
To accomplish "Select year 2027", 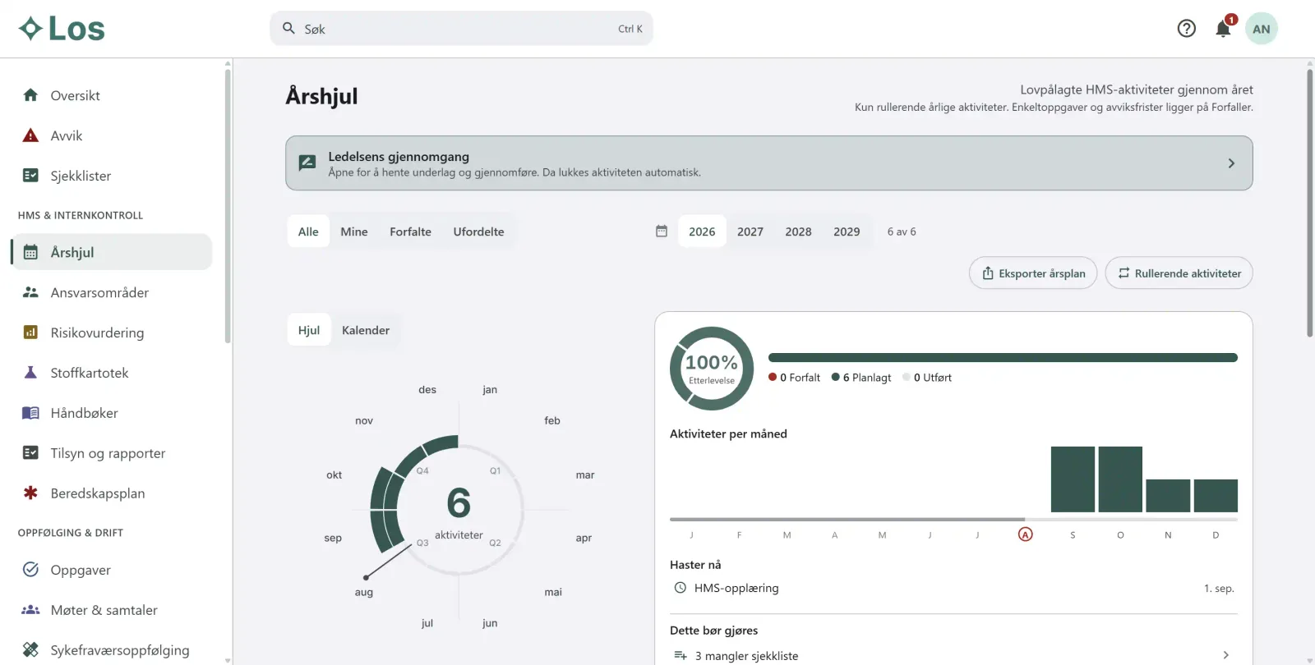I will tap(750, 232).
